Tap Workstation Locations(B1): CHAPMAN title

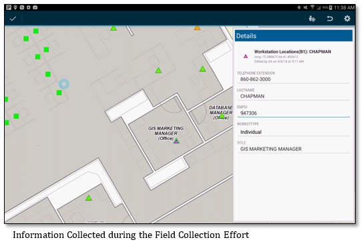coord(292,51)
